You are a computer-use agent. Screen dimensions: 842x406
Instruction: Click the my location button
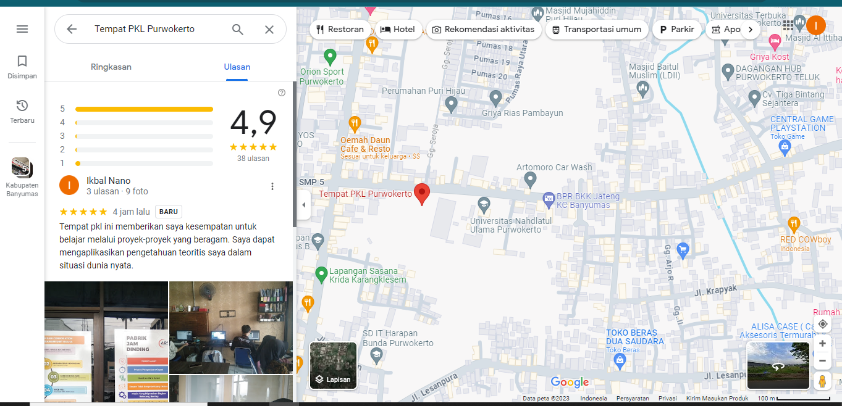tap(822, 325)
